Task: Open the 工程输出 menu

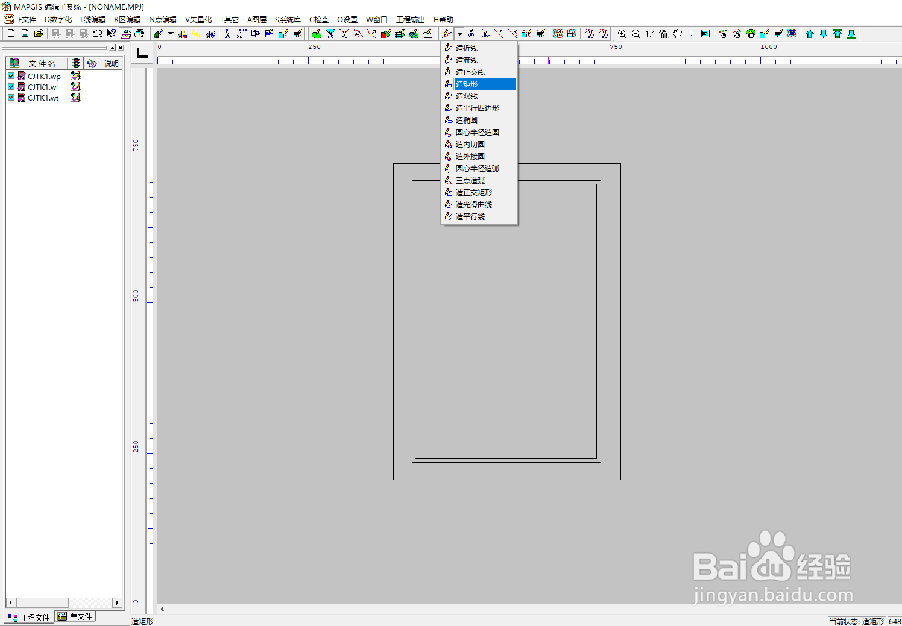Action: [x=411, y=20]
